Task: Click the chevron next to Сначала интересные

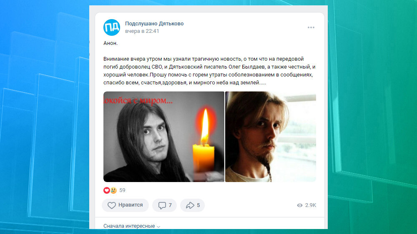Action: pos(158,227)
